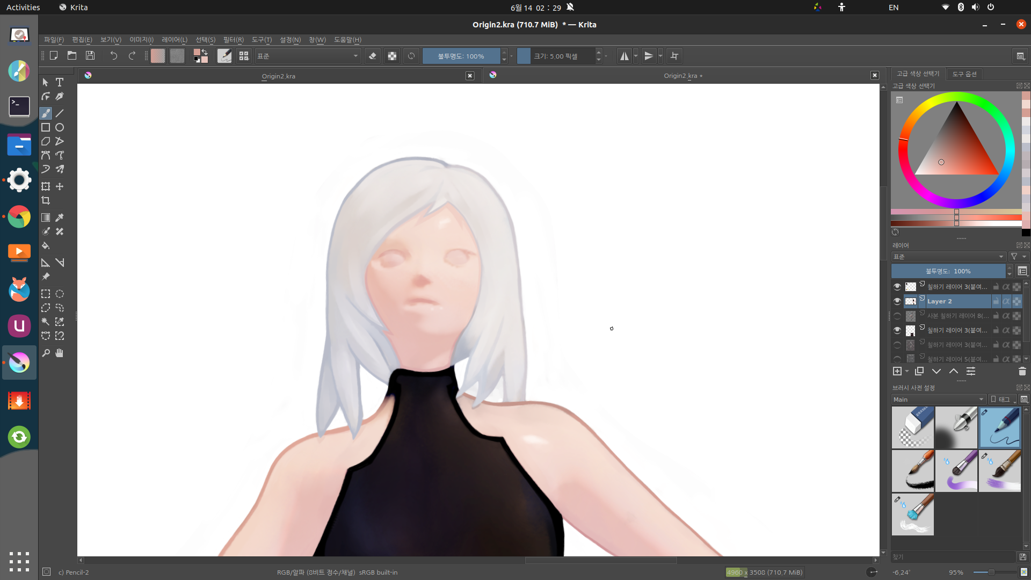Viewport: 1031px width, 580px height.
Task: Open brush preset tag dropdown Main
Action: (x=939, y=400)
